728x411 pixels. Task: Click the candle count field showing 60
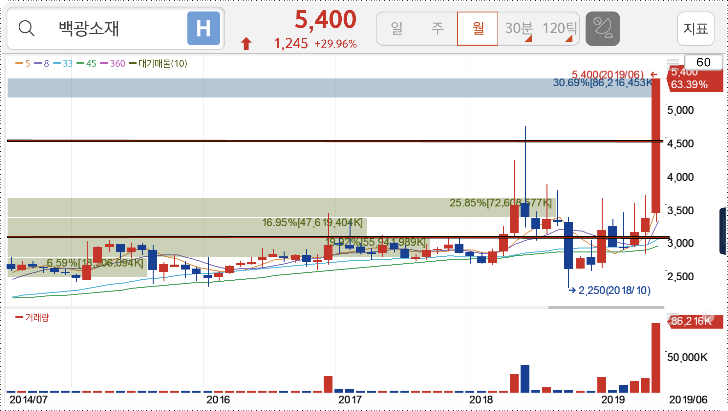[x=703, y=62]
